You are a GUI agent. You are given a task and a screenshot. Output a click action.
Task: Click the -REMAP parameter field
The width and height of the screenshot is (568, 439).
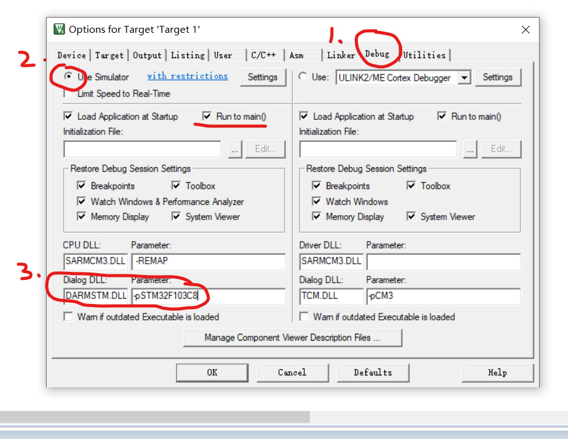click(209, 261)
